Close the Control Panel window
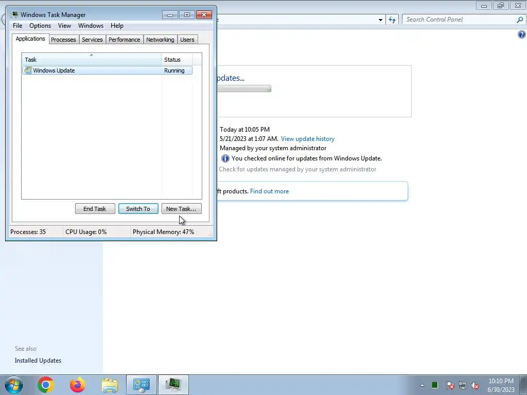This screenshot has height=395, width=527. click(x=518, y=6)
